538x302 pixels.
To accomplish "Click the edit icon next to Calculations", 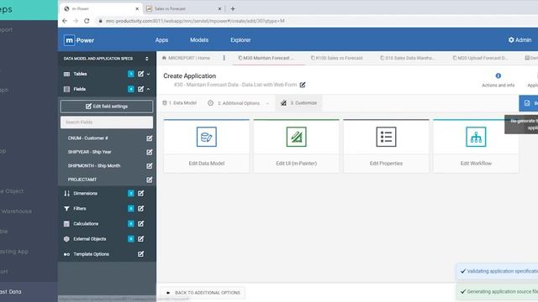I will point(140,224).
